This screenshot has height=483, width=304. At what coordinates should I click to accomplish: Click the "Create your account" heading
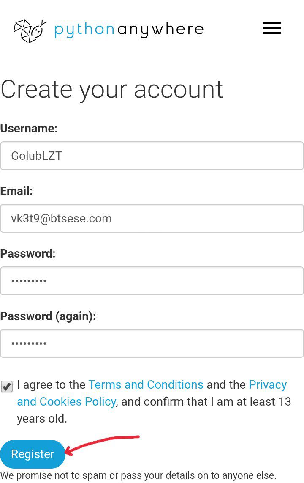[111, 89]
